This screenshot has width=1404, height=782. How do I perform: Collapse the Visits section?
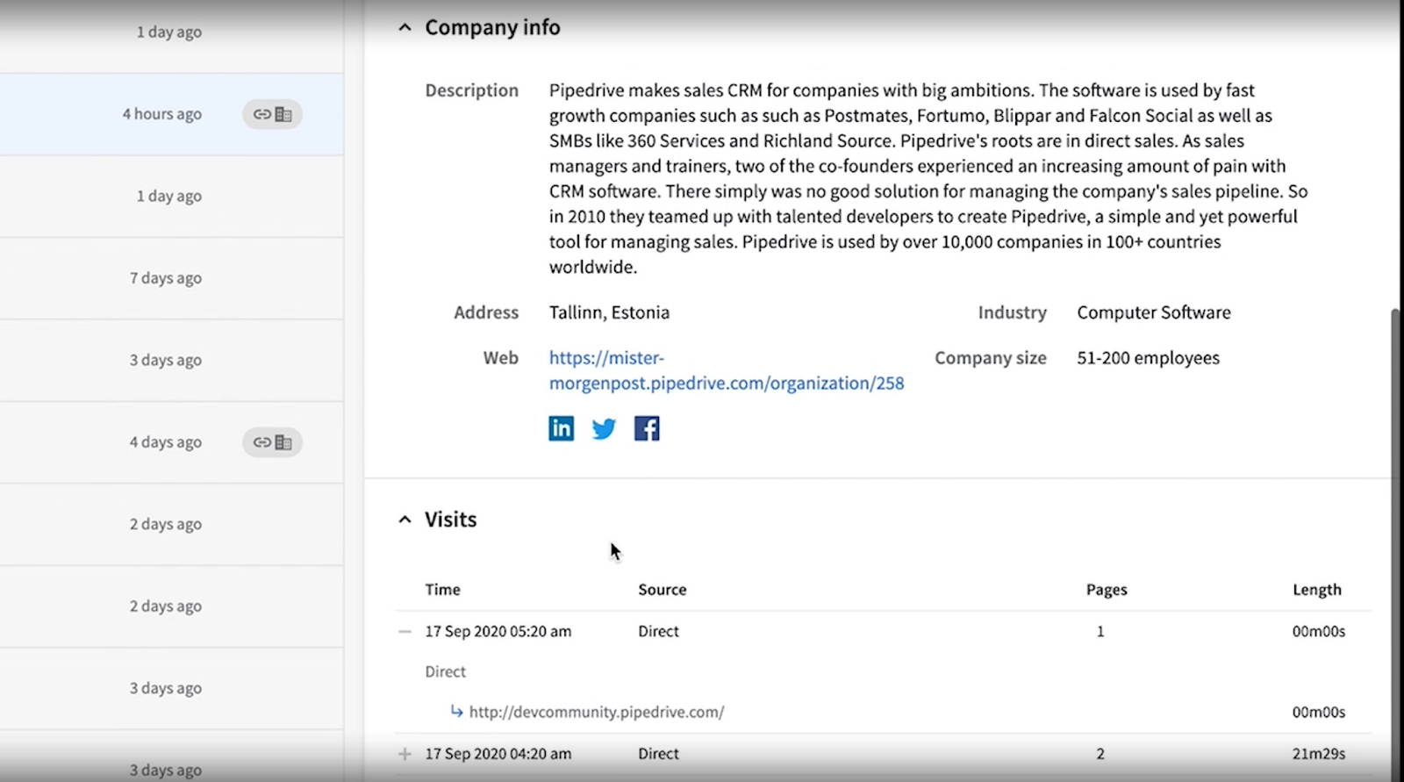click(405, 520)
